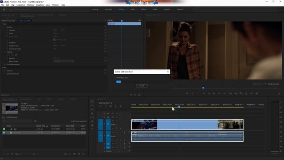The height and width of the screenshot is (160, 284).
Task: Toggle timeline snapping magnet icon
Action: 106,107
